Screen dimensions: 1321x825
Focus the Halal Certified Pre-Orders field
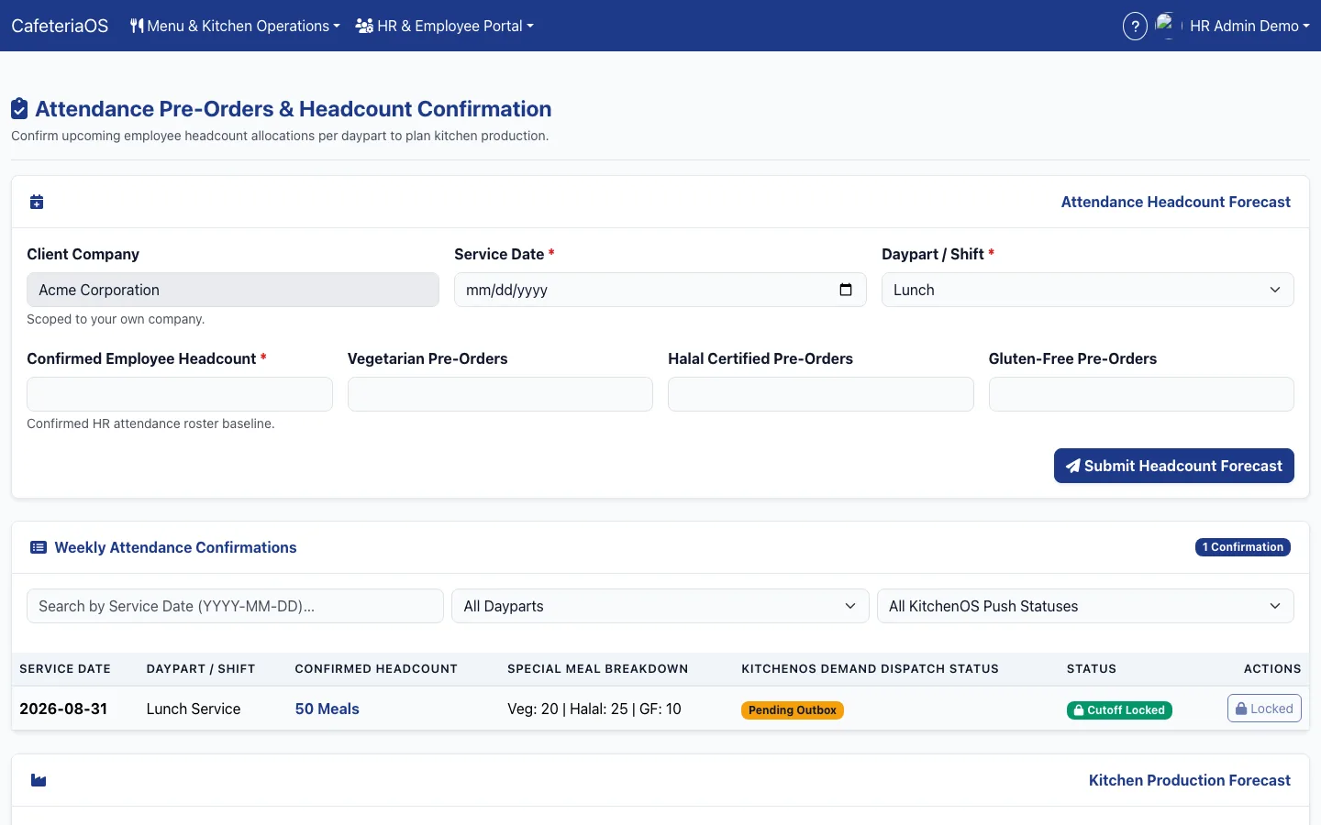click(820, 394)
